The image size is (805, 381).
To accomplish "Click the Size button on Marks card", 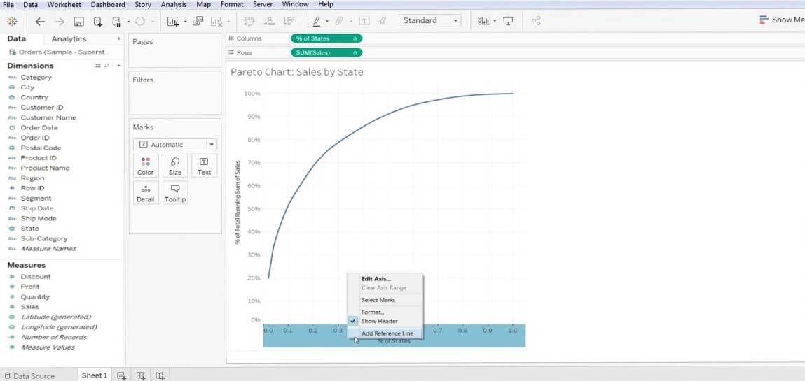I will click(x=175, y=166).
